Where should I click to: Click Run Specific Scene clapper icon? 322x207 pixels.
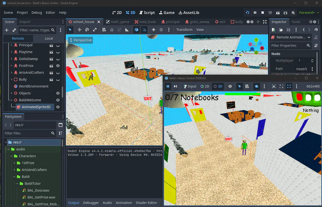[x=285, y=13]
